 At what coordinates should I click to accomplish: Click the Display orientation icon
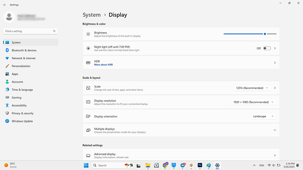coord(88,116)
